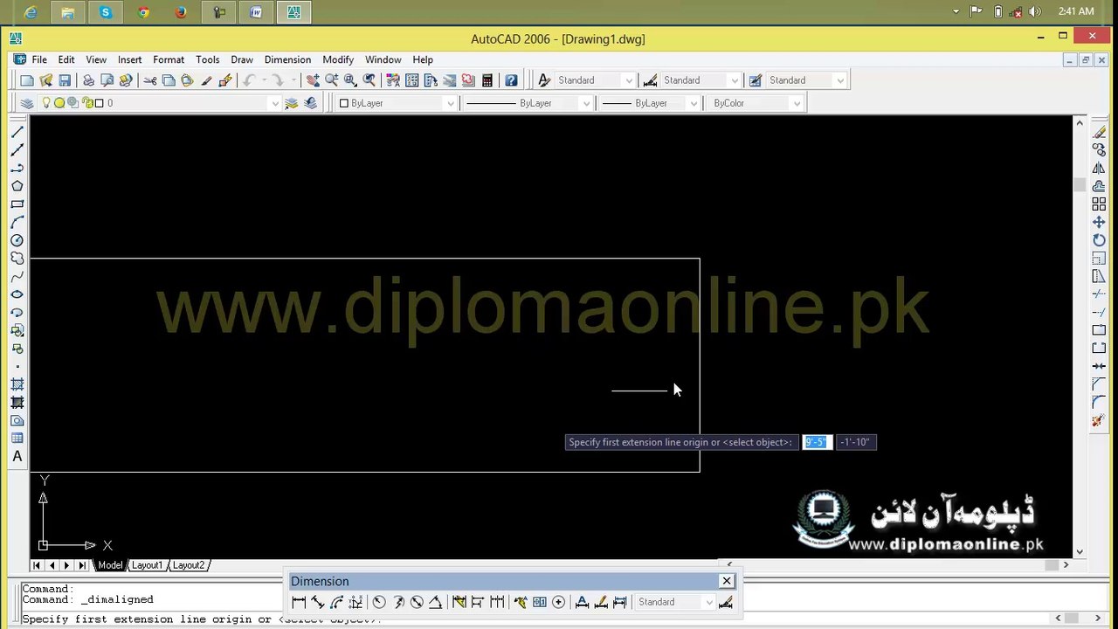Open the Dimension Style manager icon
Viewport: 1118px width, 629px height.
click(x=725, y=602)
